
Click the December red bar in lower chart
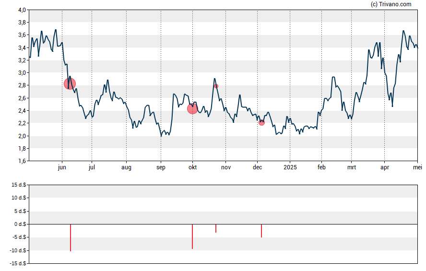tap(261, 231)
